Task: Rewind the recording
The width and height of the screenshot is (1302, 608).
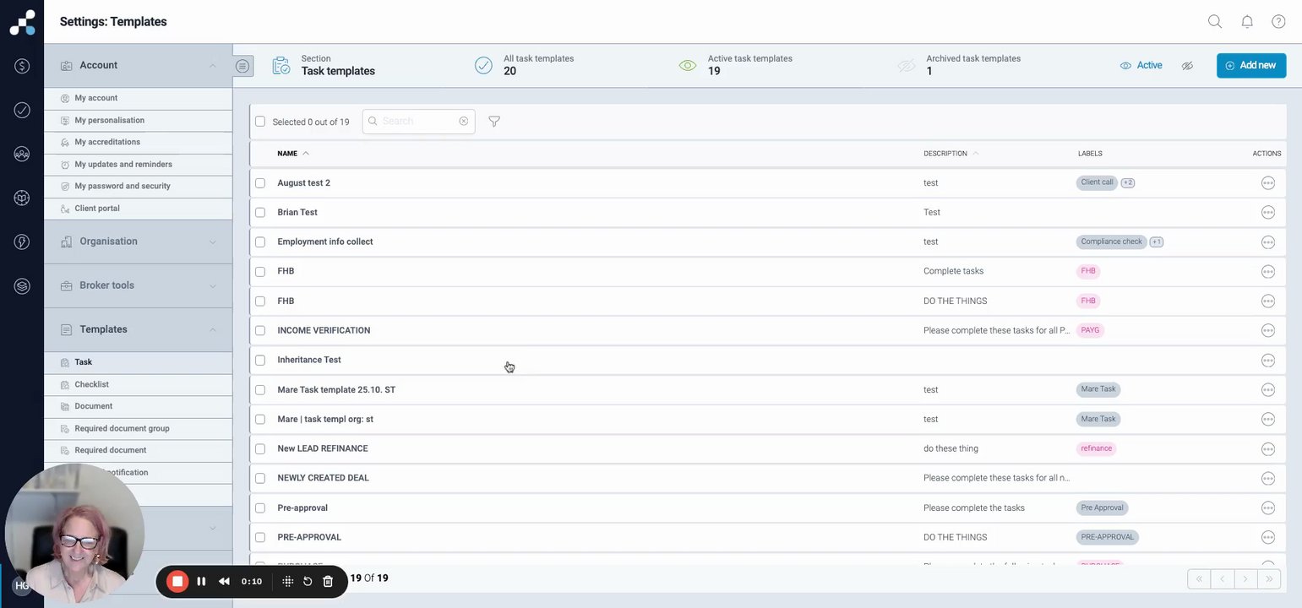Action: pyautogui.click(x=224, y=581)
